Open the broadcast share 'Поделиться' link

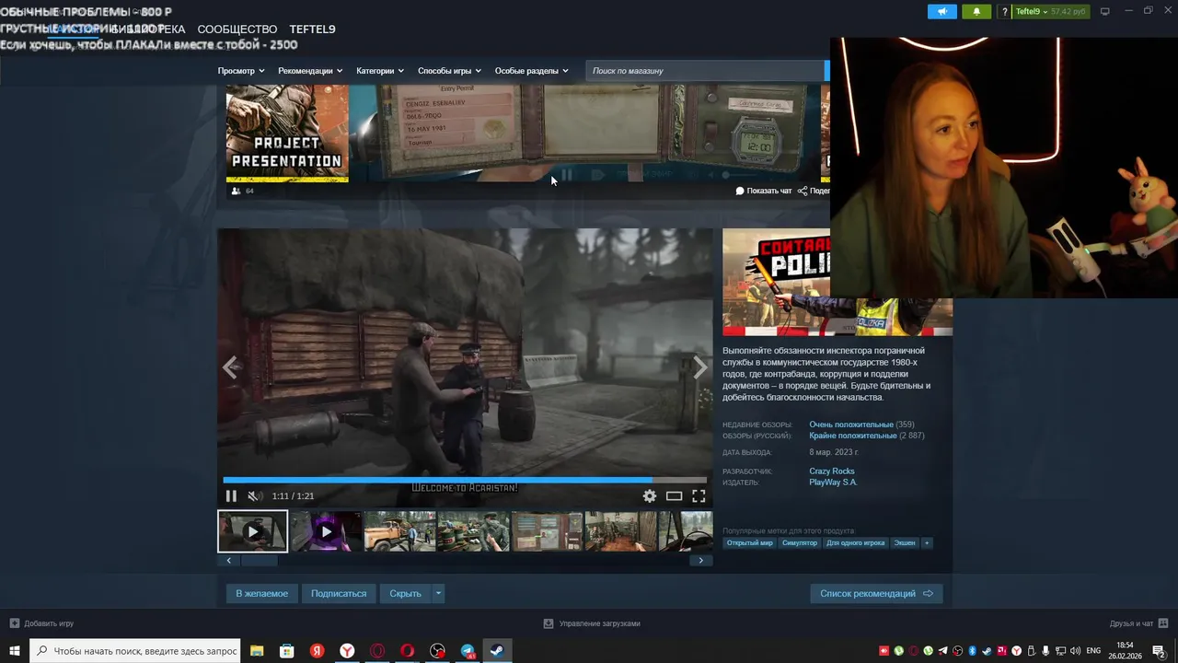point(814,191)
